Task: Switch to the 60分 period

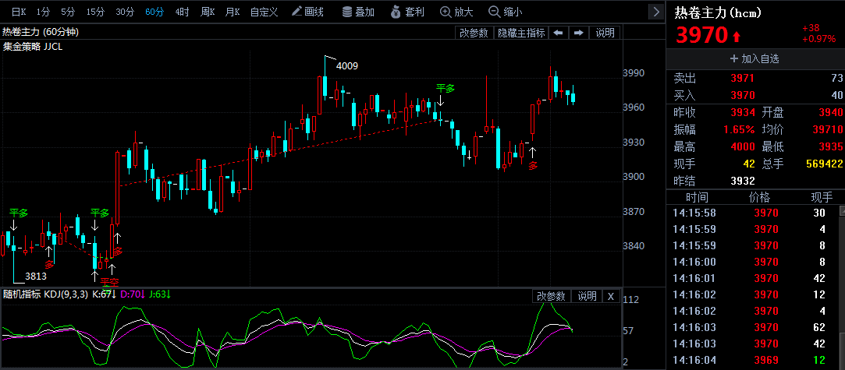Action: click(154, 12)
